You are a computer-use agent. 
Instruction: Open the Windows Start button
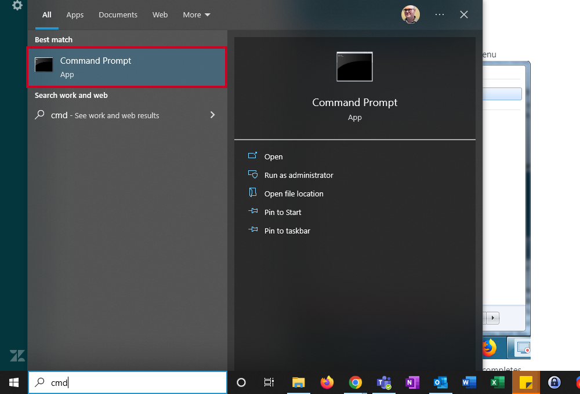14,382
